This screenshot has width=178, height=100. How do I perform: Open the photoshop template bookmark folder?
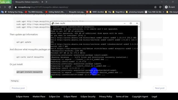[135, 12]
